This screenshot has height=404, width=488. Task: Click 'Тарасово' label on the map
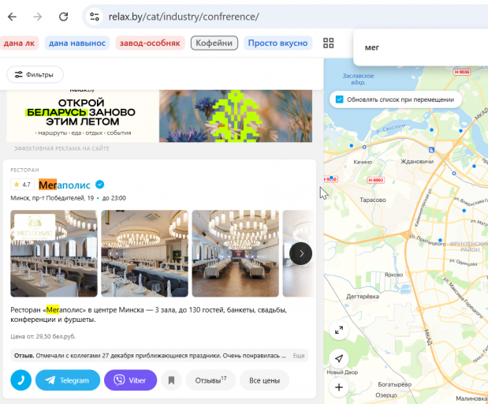click(373, 200)
